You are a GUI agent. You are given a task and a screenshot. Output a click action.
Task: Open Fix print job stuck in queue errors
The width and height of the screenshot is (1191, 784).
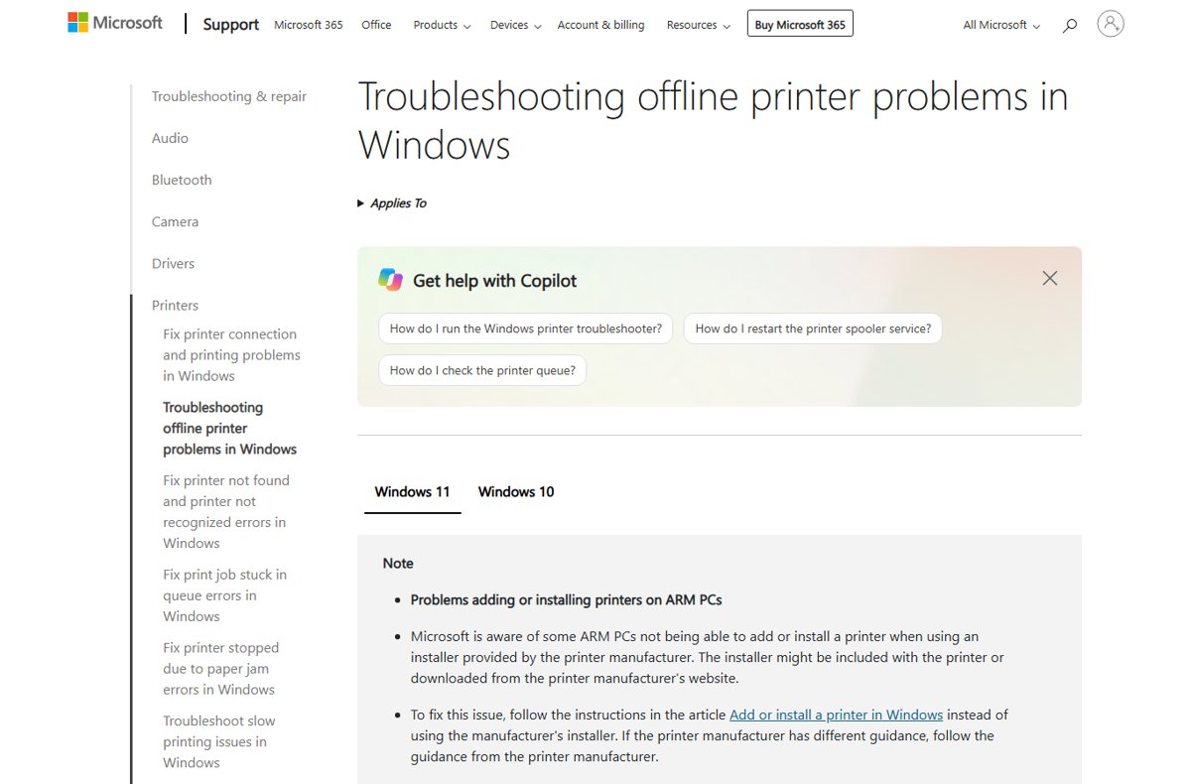224,595
